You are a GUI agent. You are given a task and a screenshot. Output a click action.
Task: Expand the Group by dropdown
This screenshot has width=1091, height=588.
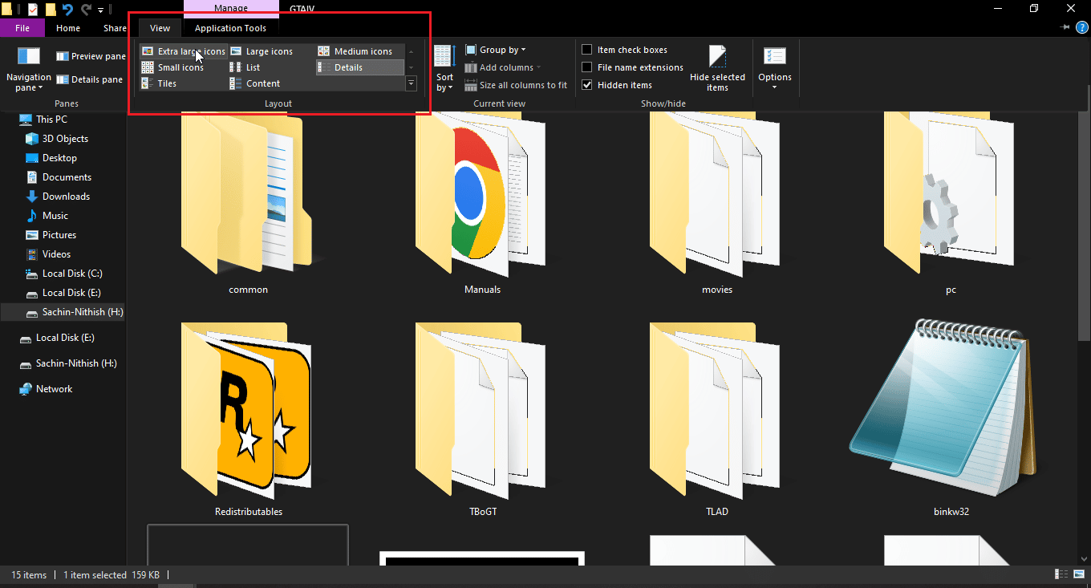click(x=502, y=50)
